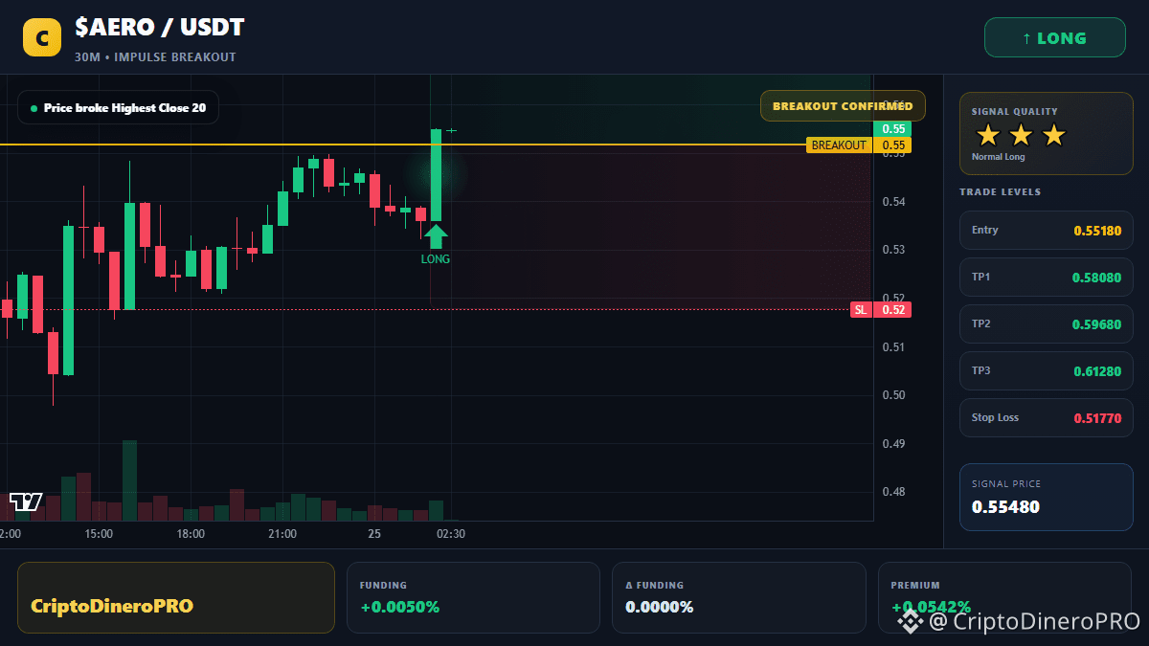Click the BREAKOUT CONFIRMED badge
The image size is (1149, 646).
[x=843, y=106]
